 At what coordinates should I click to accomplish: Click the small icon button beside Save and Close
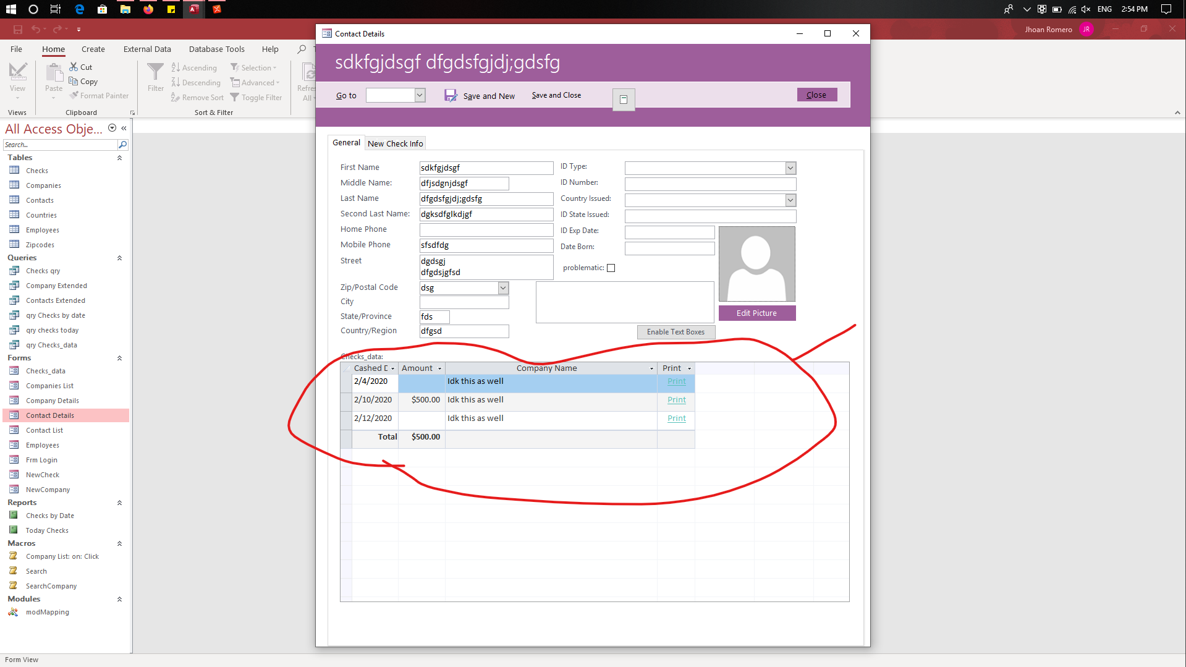624,99
